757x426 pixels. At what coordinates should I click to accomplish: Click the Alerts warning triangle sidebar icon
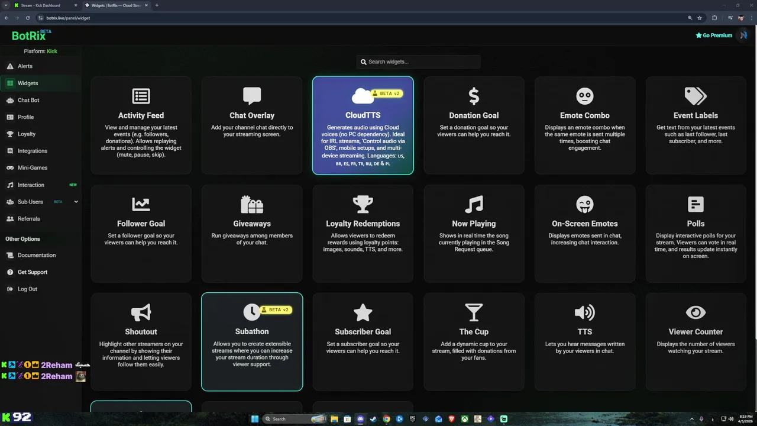[x=10, y=66]
